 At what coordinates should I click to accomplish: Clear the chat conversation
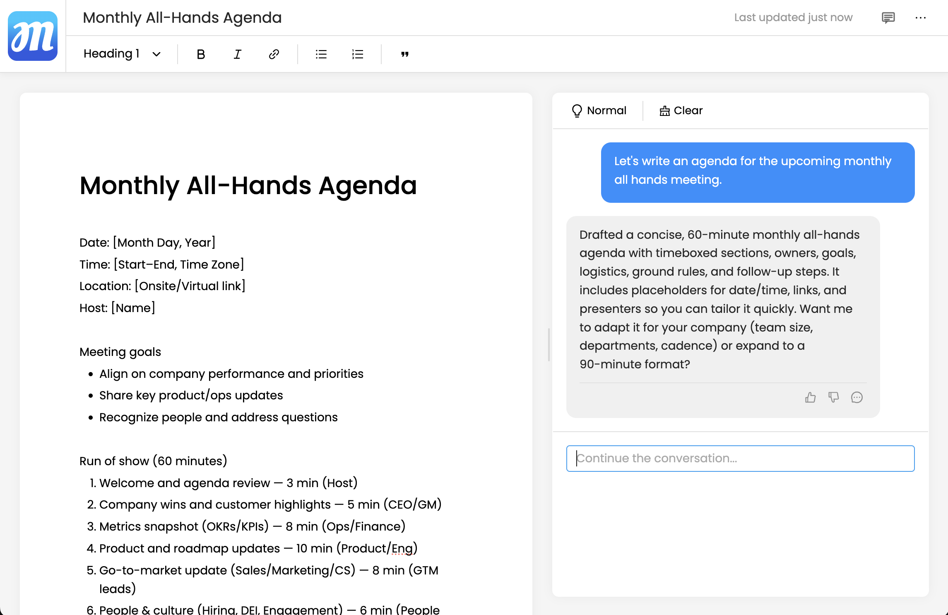(x=681, y=111)
